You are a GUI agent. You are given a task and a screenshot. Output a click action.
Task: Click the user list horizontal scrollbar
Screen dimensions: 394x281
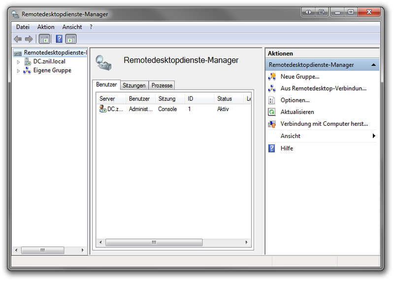pos(154,243)
